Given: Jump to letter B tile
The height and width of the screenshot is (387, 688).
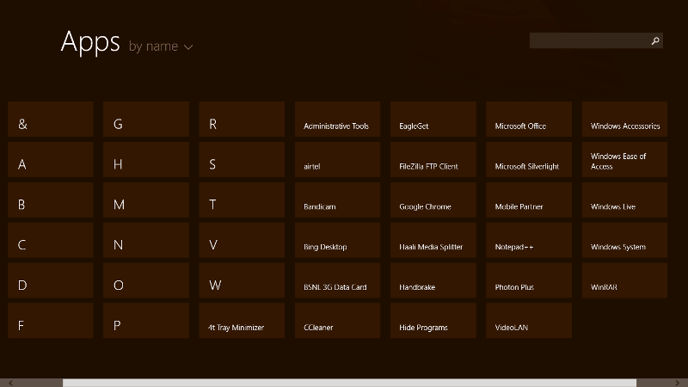Looking at the screenshot, I should pos(51,200).
